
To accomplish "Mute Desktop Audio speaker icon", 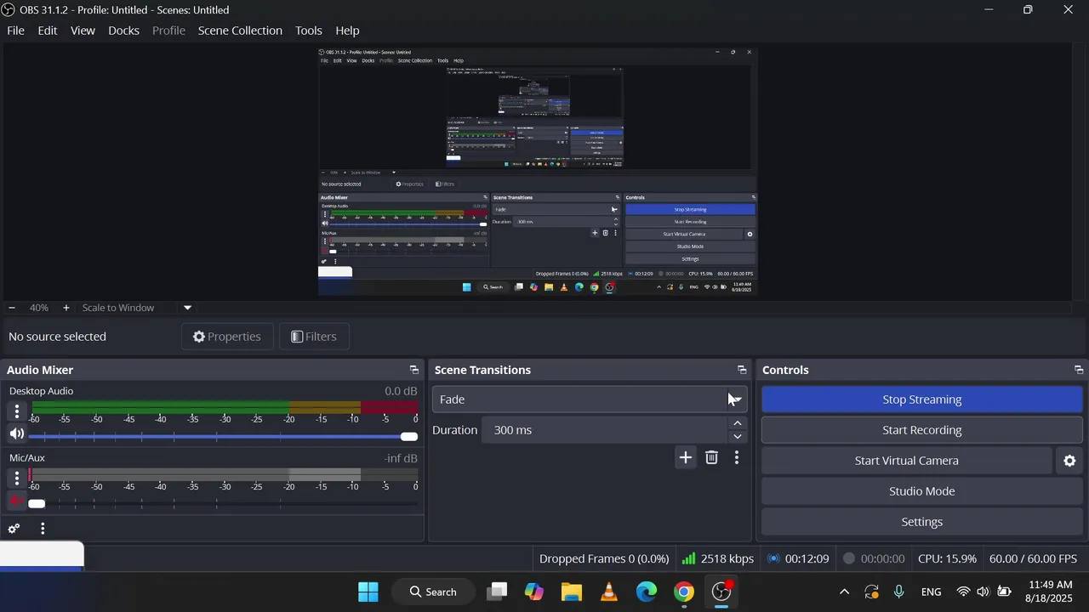I will [x=17, y=433].
